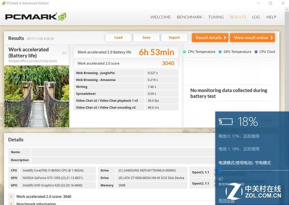The height and width of the screenshot is (205, 289).
Task: Expand the Benchmark information section
Action: point(11,204)
